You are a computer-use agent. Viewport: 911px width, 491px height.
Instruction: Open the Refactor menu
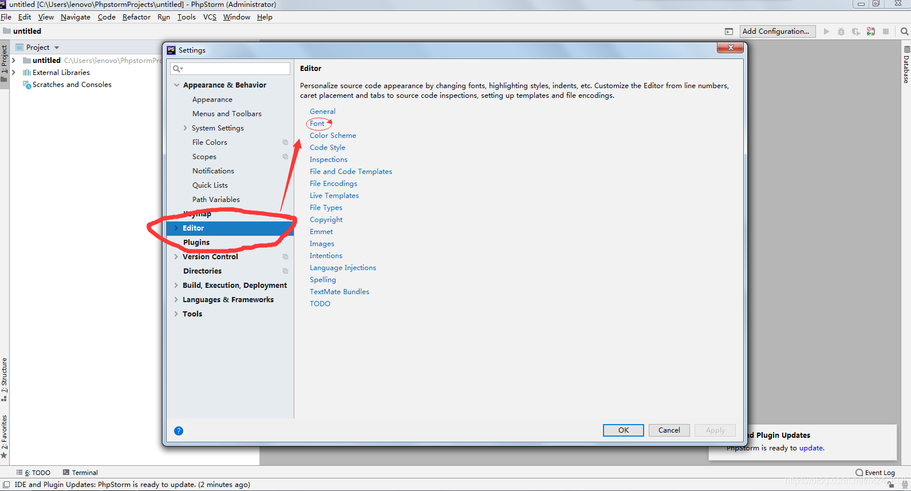136,17
